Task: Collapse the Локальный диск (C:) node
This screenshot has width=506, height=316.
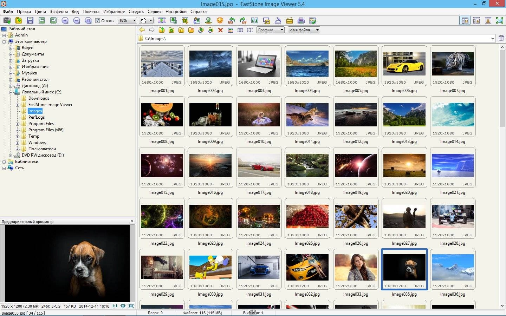Action: point(11,92)
